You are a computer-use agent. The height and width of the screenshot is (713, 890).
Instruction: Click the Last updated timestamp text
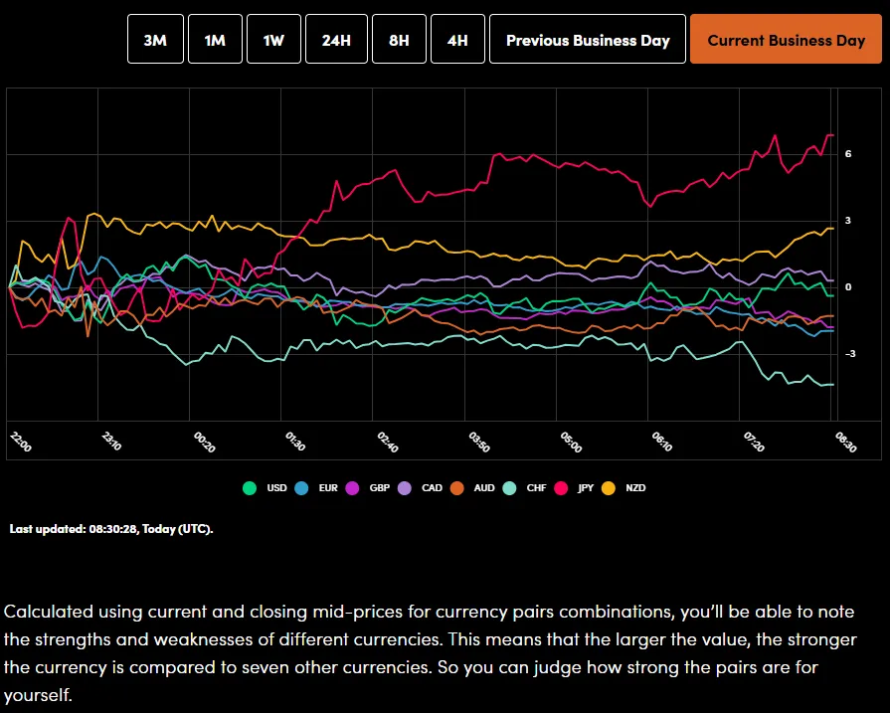(x=111, y=529)
